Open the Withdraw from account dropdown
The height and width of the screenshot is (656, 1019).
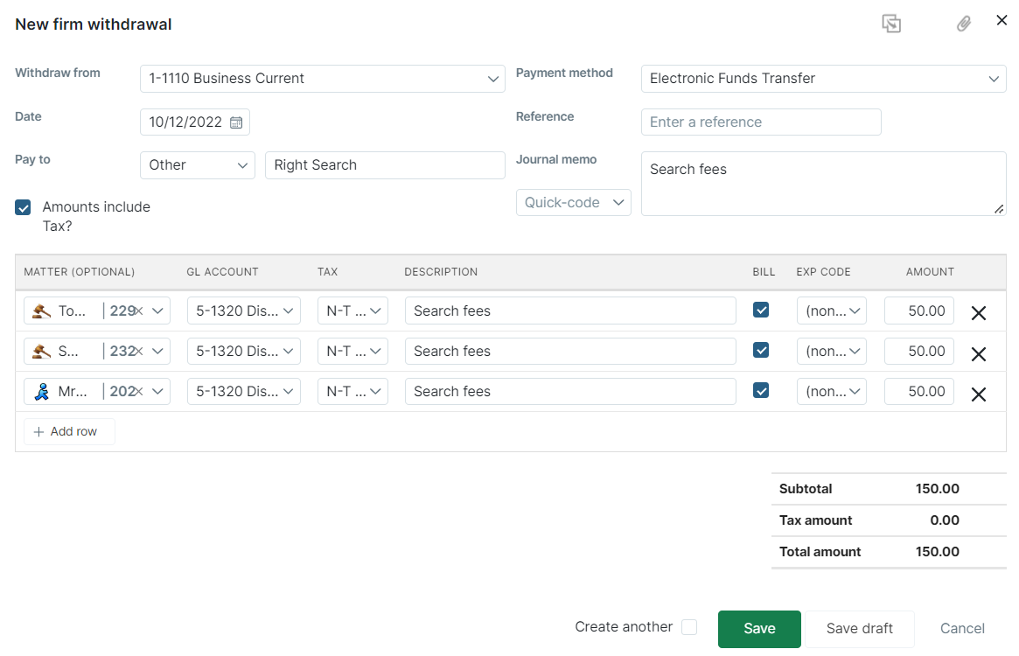coord(323,79)
